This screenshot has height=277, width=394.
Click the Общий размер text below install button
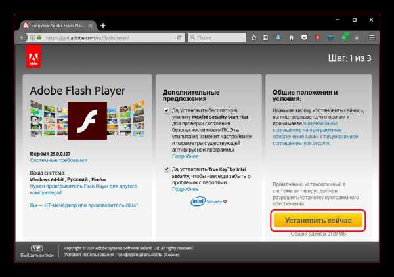[318, 234]
